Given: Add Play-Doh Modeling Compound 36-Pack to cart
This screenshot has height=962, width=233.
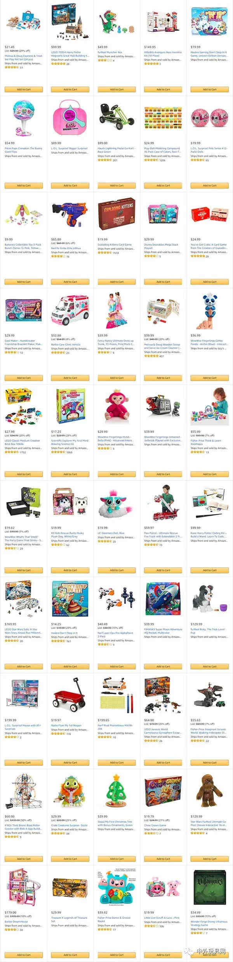Looking at the screenshot, I should tap(163, 186).
